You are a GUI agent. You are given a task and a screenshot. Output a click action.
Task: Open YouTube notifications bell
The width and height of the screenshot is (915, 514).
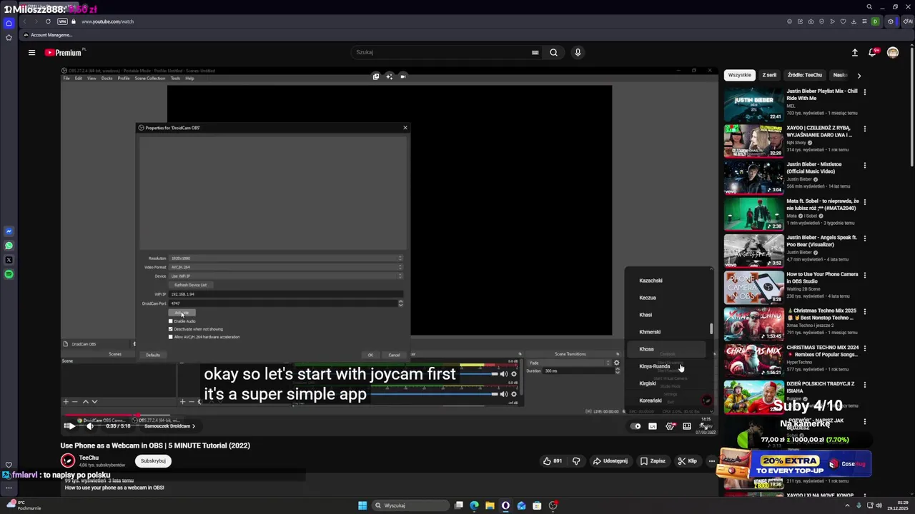873,52
